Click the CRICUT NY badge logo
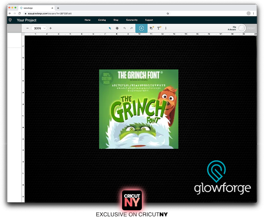The width and height of the screenshot is (264, 219). (132, 200)
